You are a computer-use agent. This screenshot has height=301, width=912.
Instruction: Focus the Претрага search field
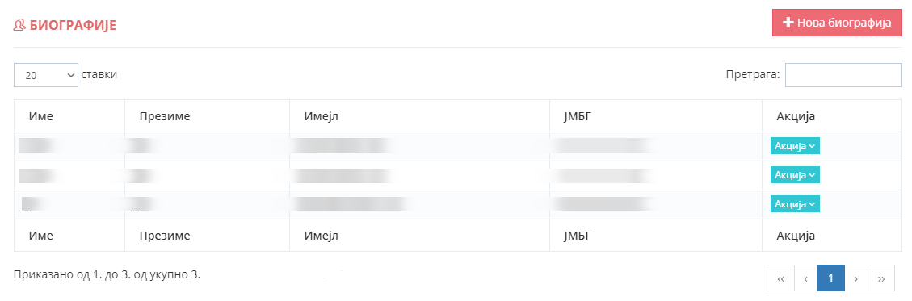coord(843,75)
